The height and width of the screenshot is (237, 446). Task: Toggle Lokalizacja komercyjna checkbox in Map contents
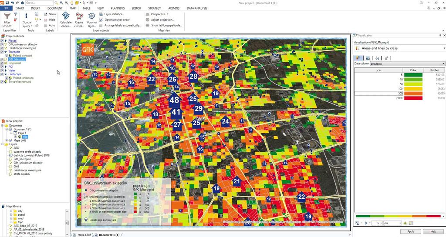2,48
